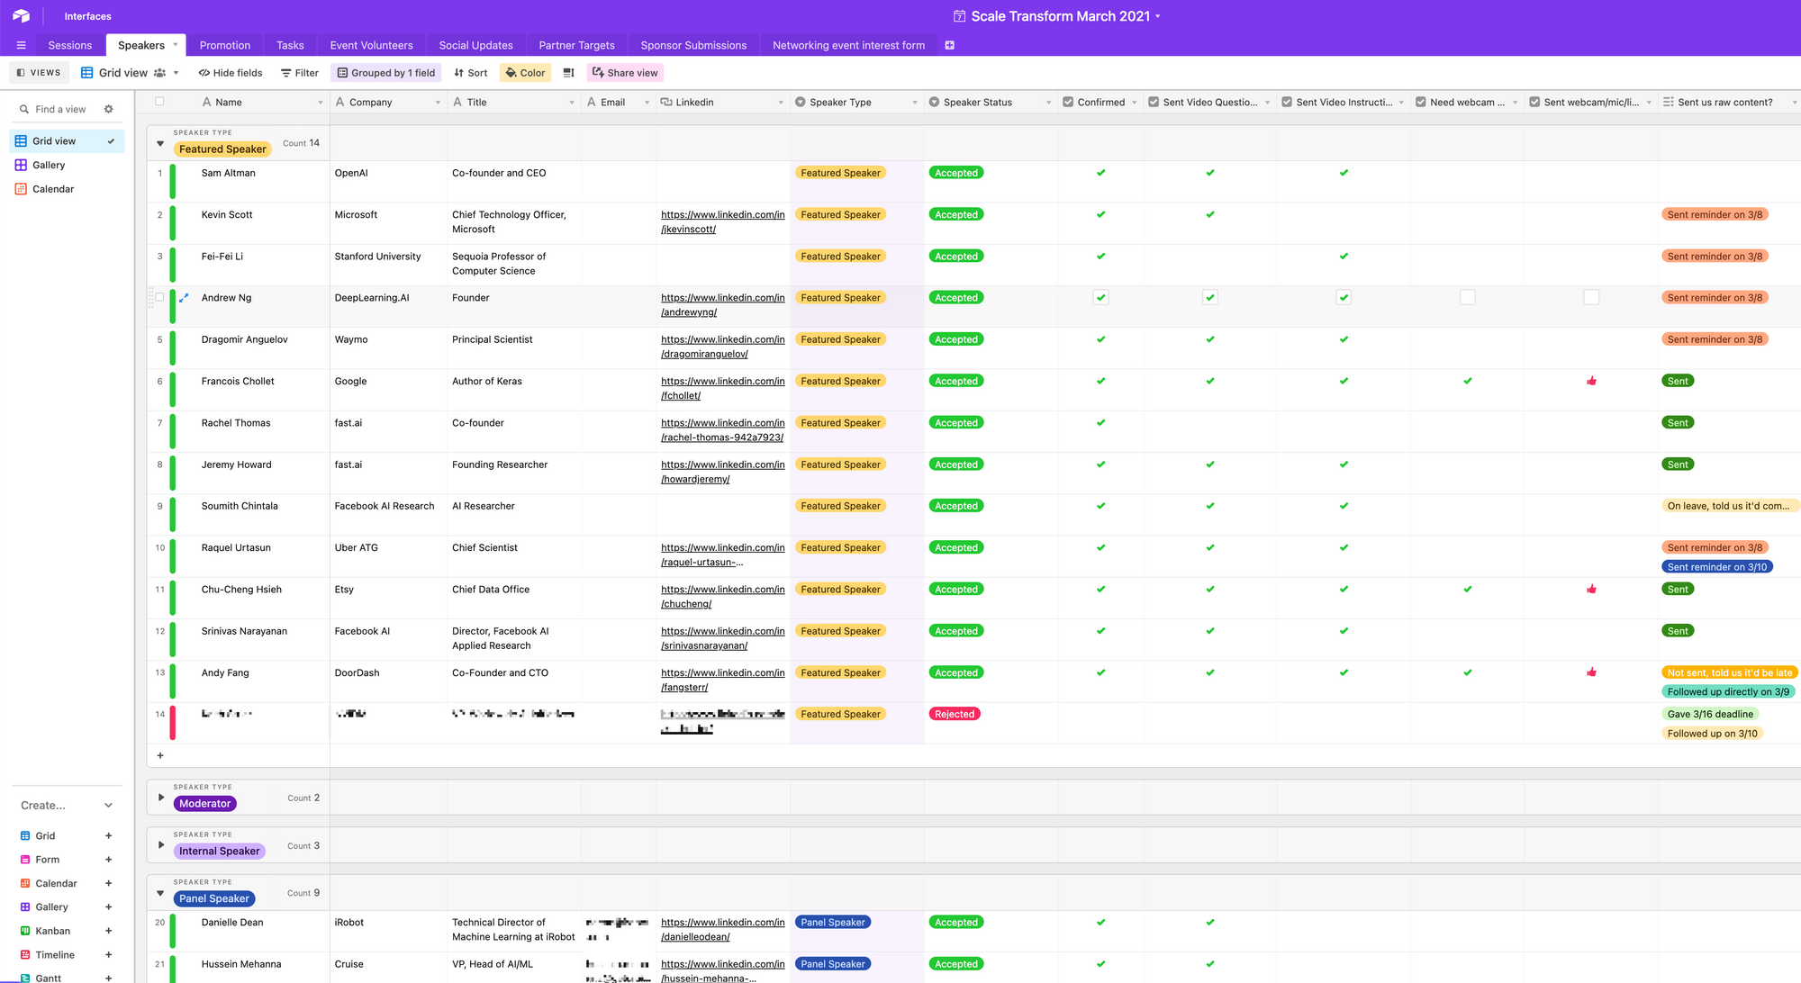Screen dimensions: 1801x983
Task: Collapse the Create section chevron
Action: tap(108, 806)
